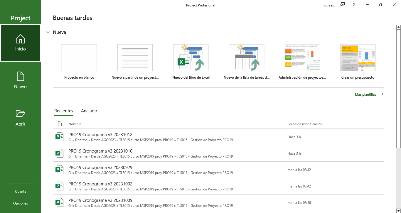Image resolution: width=401 pixels, height=213 pixels.
Task: Click Project file icon for PRO19 Cronograma v3 20231010
Action: point(60,153)
